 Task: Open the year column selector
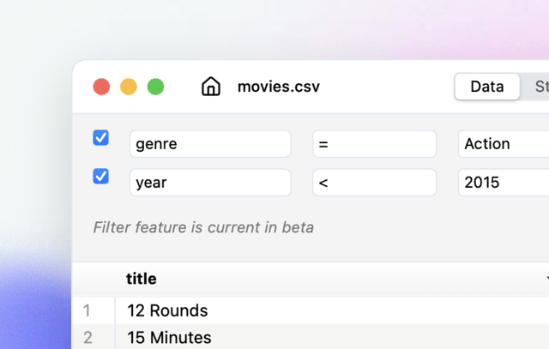210,183
